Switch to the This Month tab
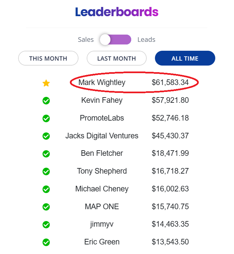This screenshot has width=234, height=254. click(48, 58)
